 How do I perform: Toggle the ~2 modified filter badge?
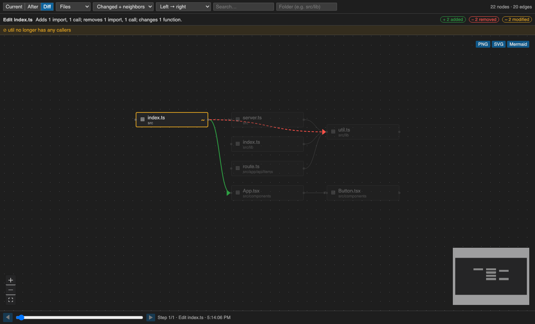517,19
